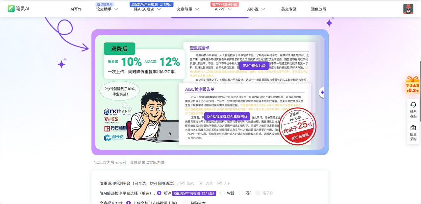
Task: Expand the 降AIGC痕迹 dropdown arrow
Action: 159,9
